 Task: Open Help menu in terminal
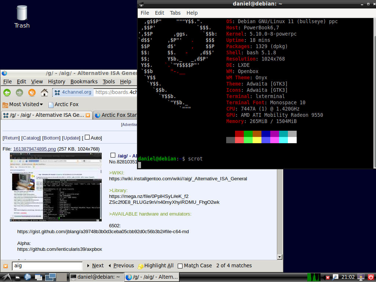pos(192,13)
